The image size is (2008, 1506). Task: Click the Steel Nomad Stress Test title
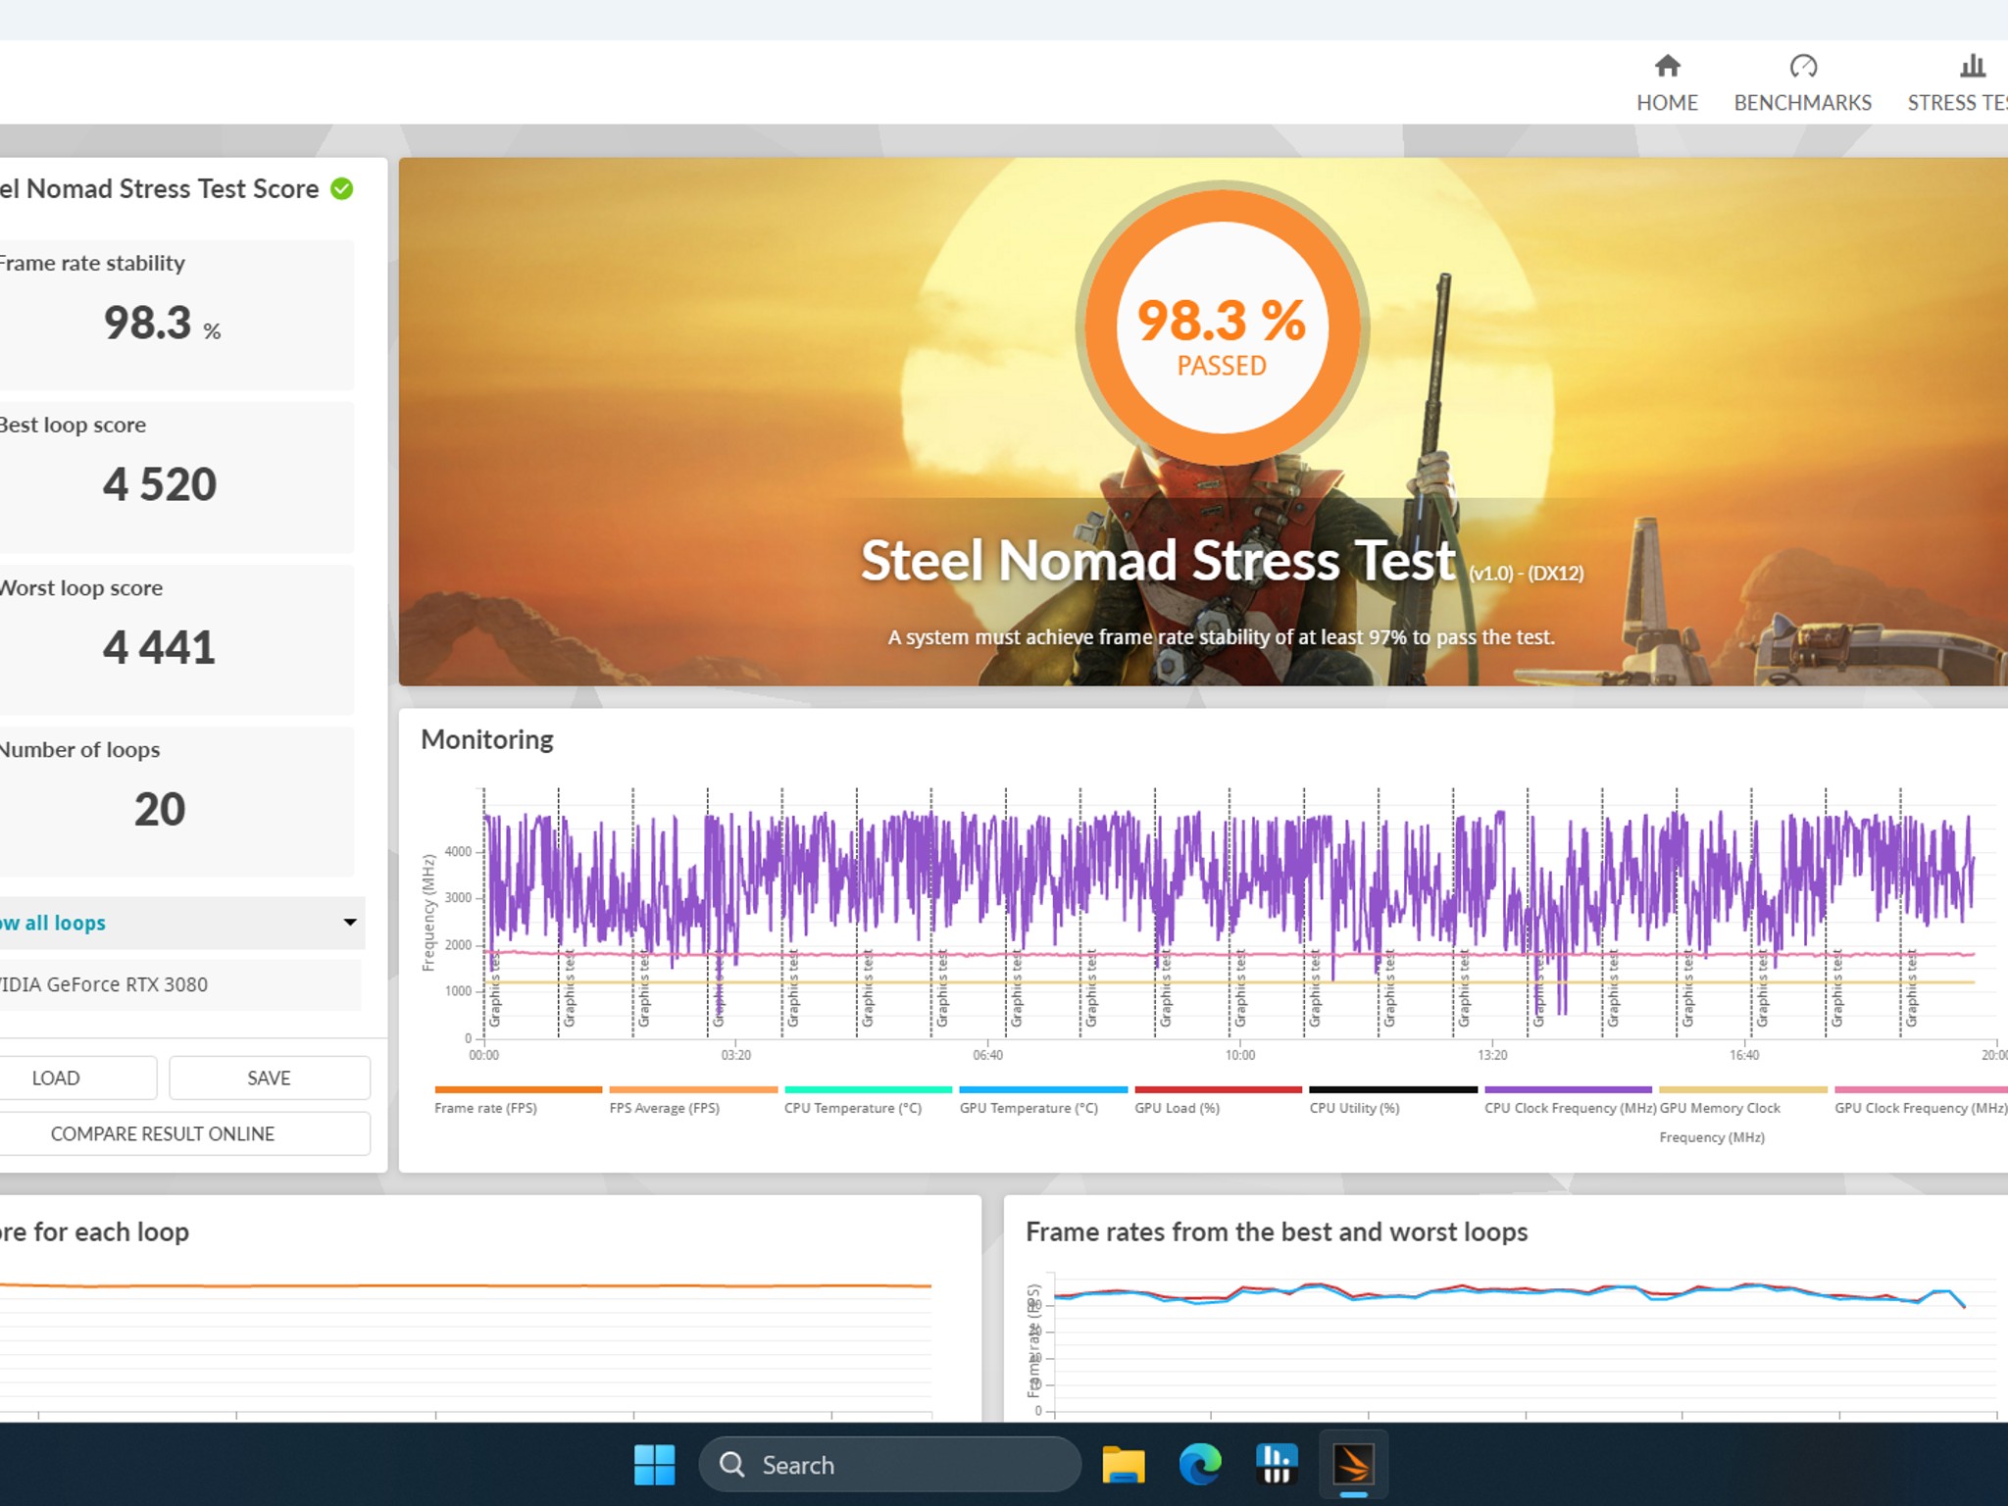[1158, 561]
